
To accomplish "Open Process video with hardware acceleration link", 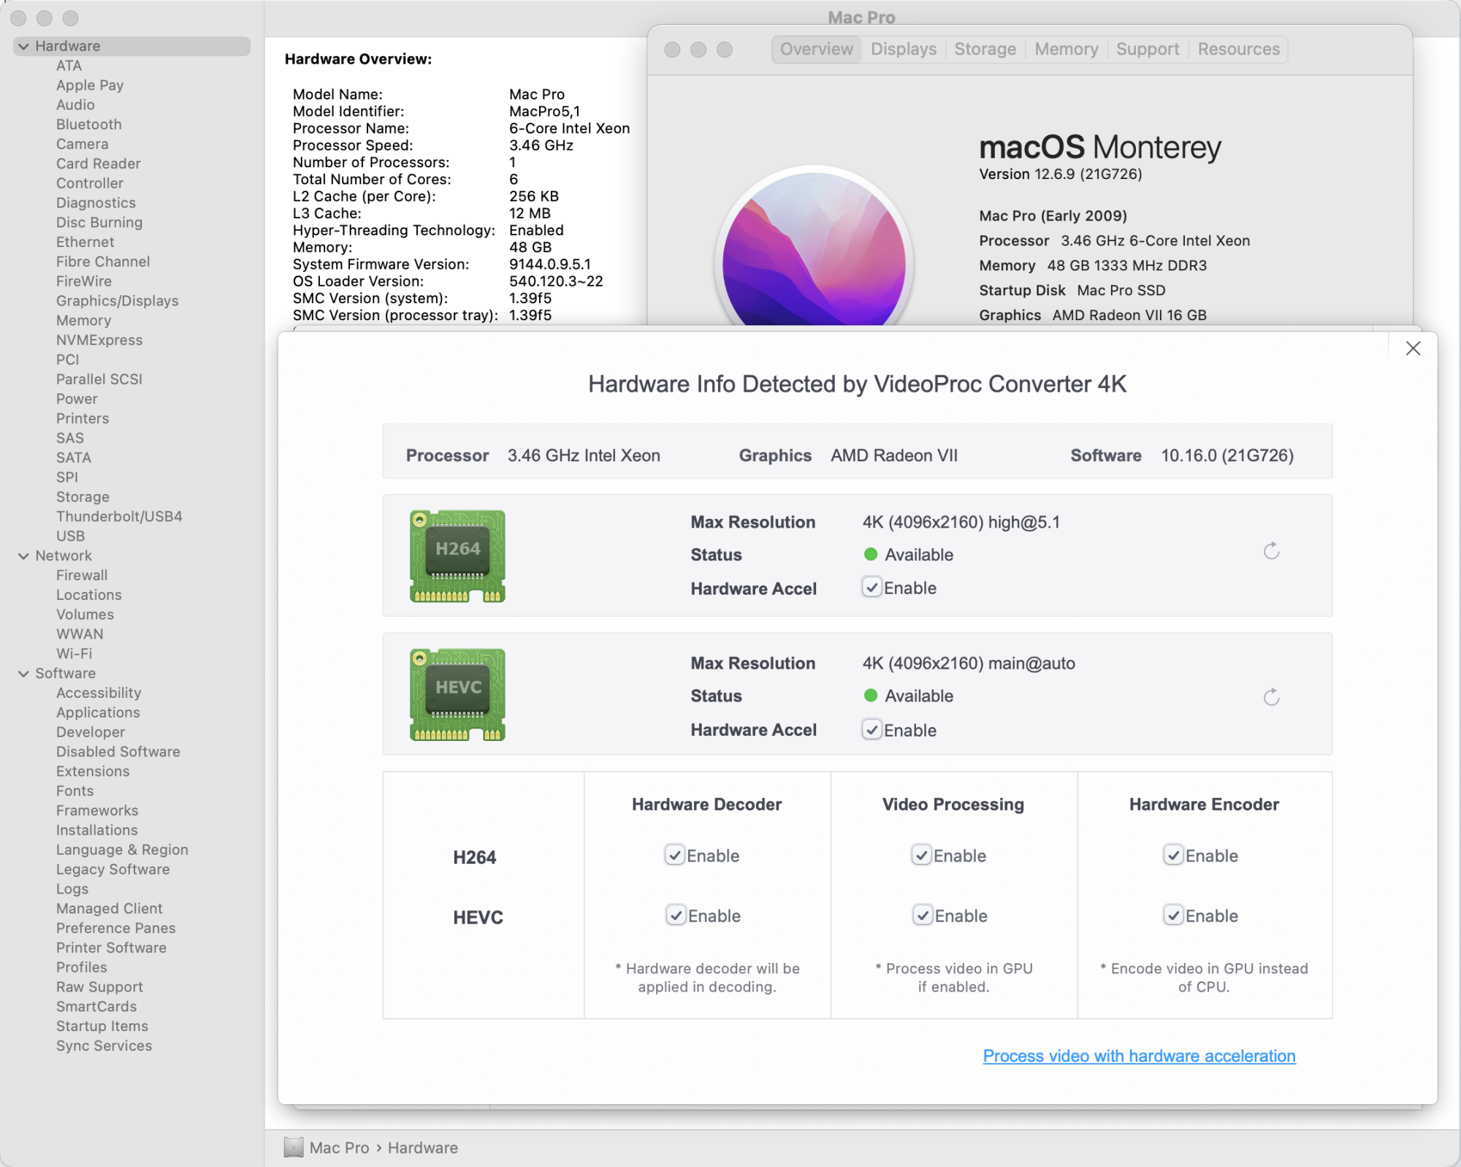I will tap(1139, 1056).
